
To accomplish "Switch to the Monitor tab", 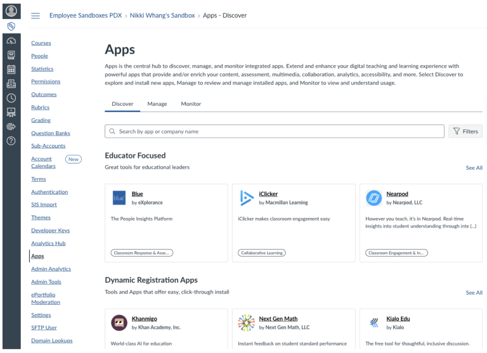I will pos(191,104).
